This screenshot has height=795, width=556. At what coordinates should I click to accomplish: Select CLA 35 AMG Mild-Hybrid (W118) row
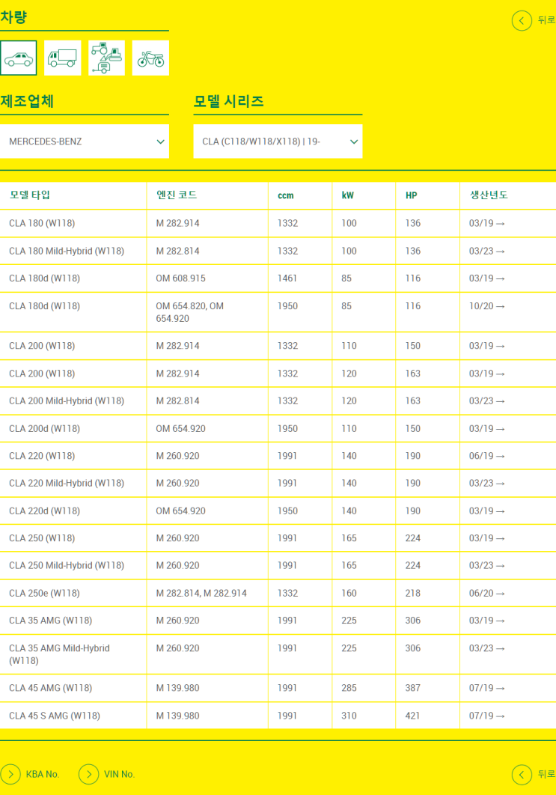(x=278, y=654)
